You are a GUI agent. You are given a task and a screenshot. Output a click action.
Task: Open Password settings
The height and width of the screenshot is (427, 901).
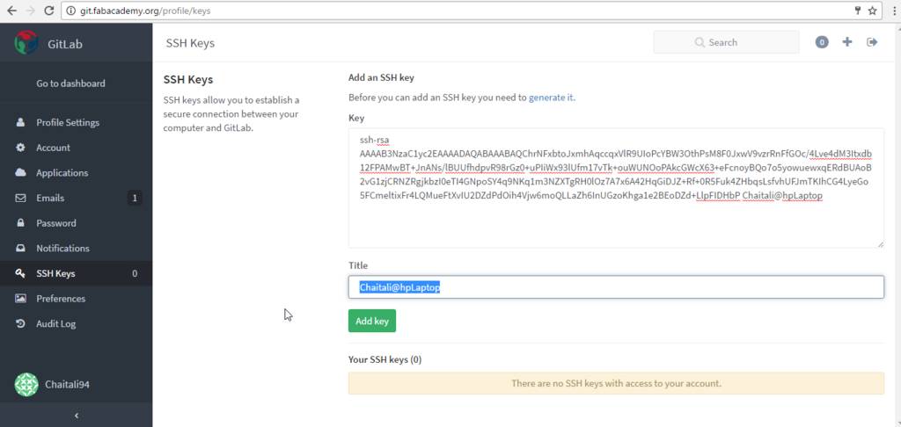[x=56, y=223]
